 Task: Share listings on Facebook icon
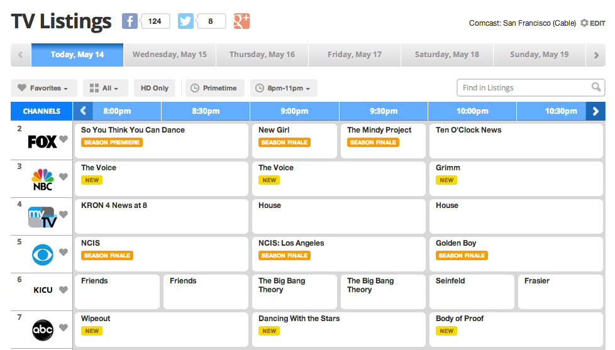130,21
